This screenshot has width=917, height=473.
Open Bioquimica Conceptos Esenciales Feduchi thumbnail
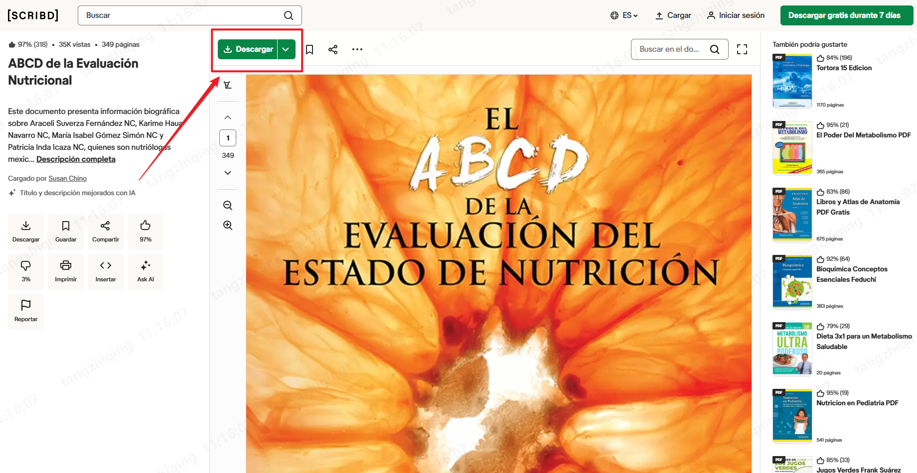(792, 282)
